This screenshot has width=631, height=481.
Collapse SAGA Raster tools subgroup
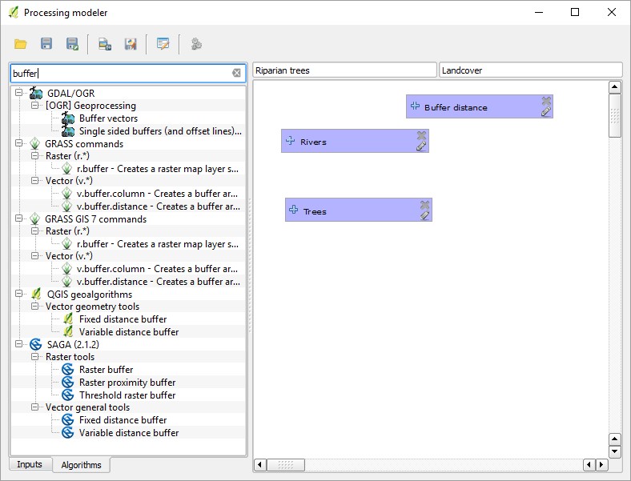[35, 356]
